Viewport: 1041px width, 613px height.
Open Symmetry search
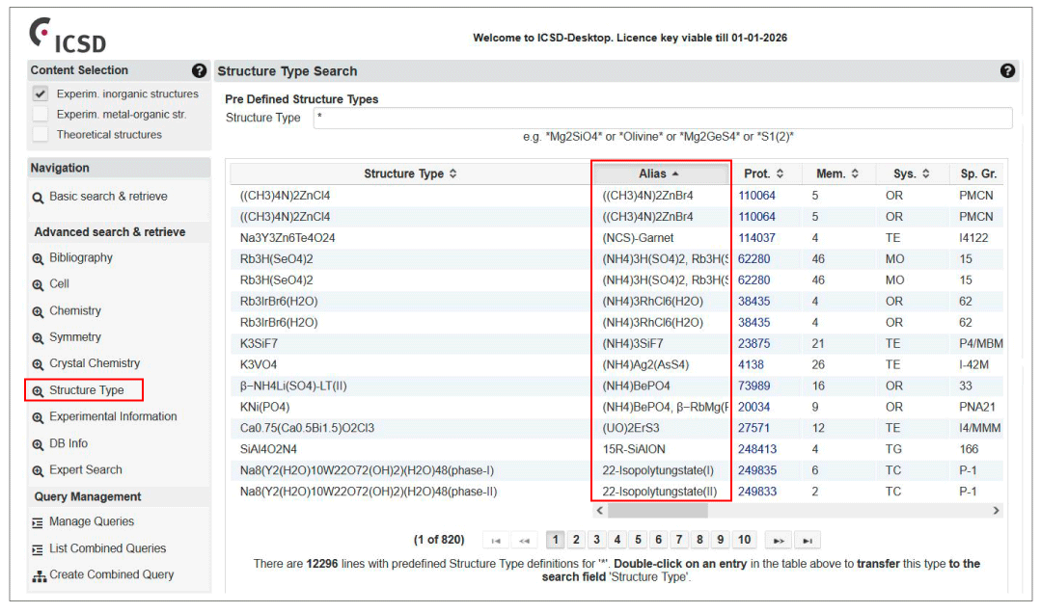[75, 337]
